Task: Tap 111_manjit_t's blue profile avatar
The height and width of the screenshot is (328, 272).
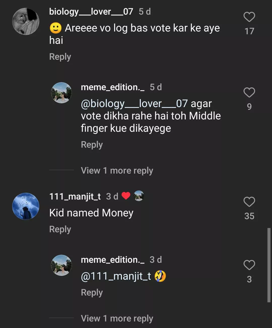Action: click(26, 206)
